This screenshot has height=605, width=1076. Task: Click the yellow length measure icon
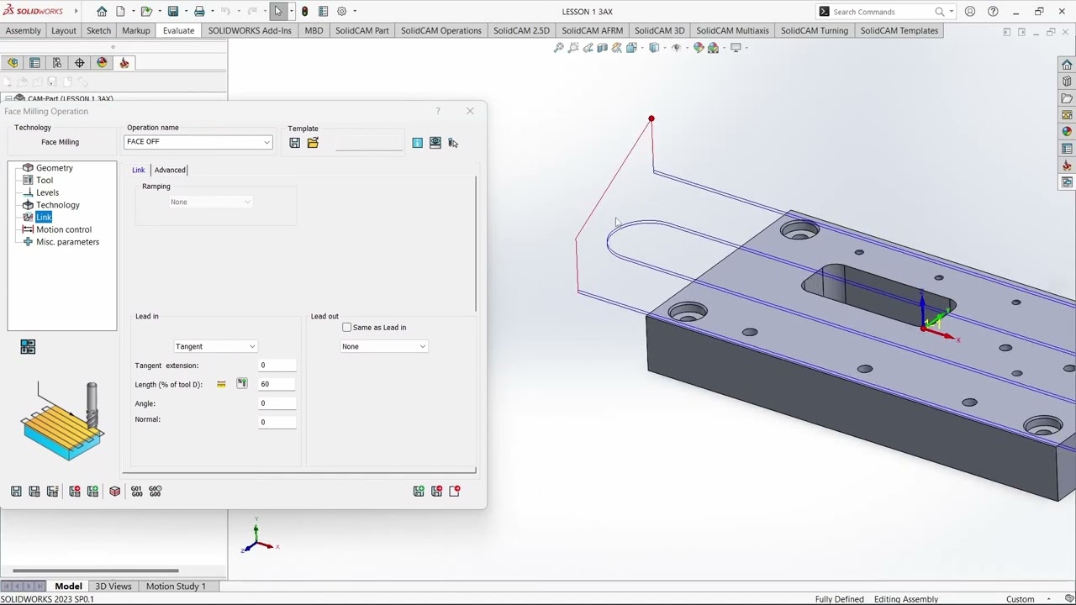221,384
